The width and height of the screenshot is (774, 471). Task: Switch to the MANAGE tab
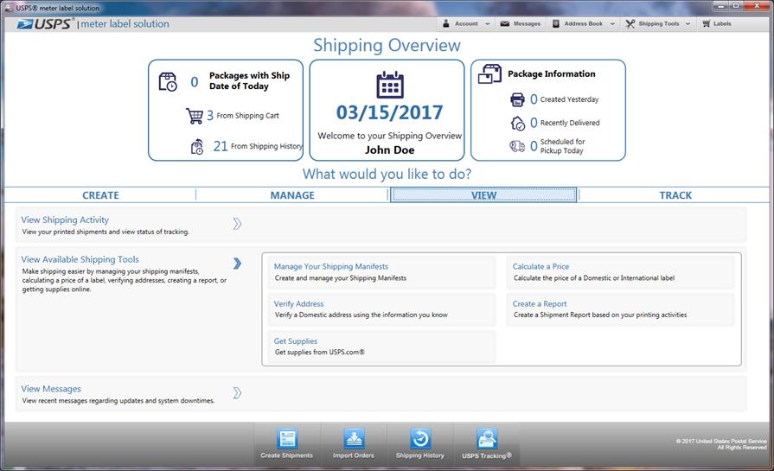(292, 195)
